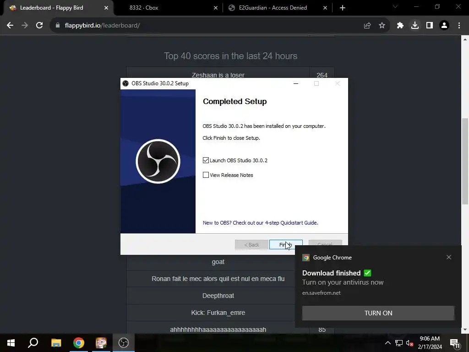This screenshot has width=469, height=352.
Task: Reload the flappybird.io page
Action: point(39,26)
